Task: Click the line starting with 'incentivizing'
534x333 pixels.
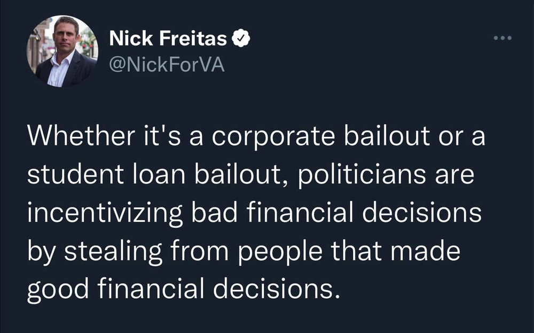Action: coord(254,214)
